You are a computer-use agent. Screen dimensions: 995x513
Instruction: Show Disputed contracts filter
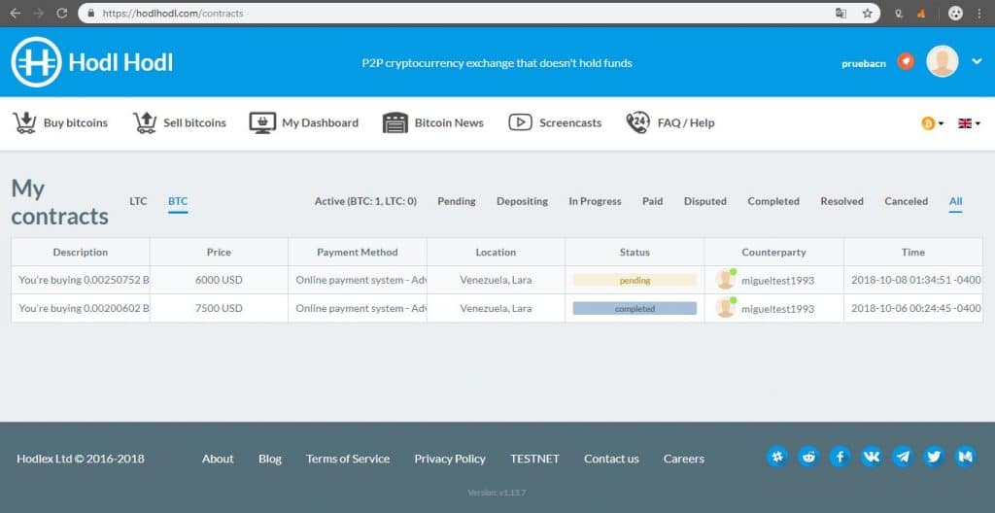coord(705,201)
